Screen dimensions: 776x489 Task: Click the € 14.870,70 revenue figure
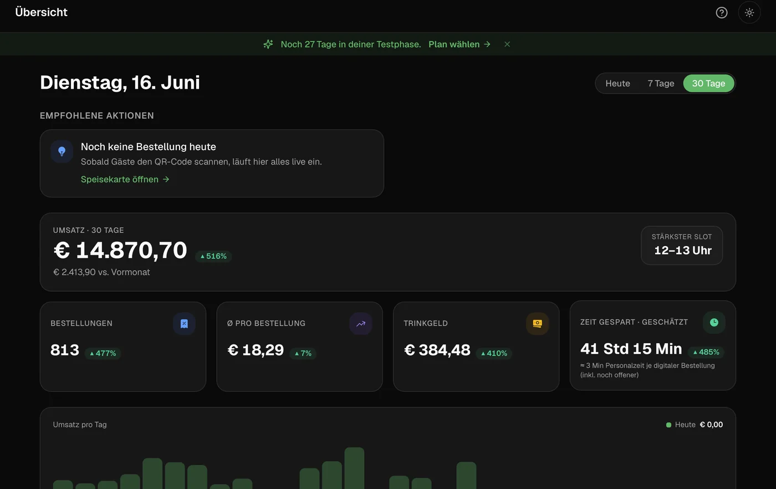click(120, 250)
